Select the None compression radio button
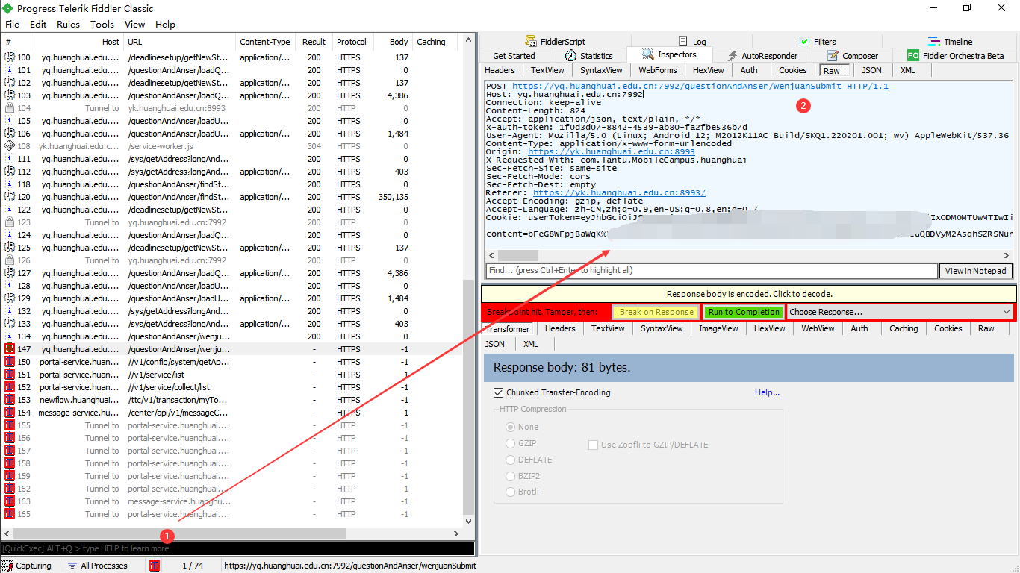 511,427
